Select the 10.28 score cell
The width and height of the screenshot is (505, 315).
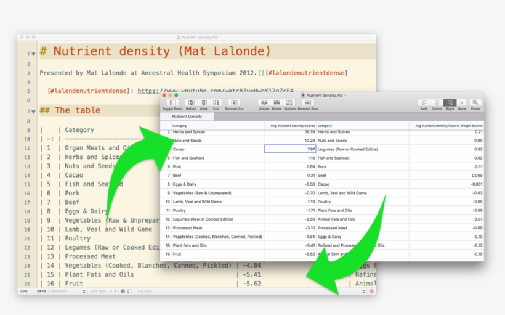pyautogui.click(x=290, y=141)
